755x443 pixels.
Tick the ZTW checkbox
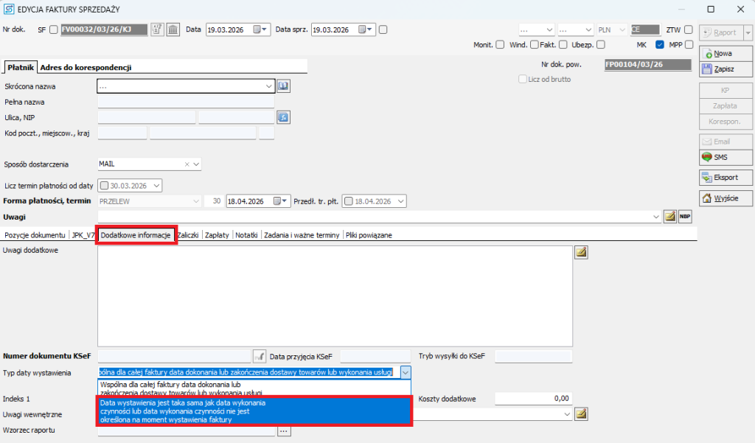[689, 30]
